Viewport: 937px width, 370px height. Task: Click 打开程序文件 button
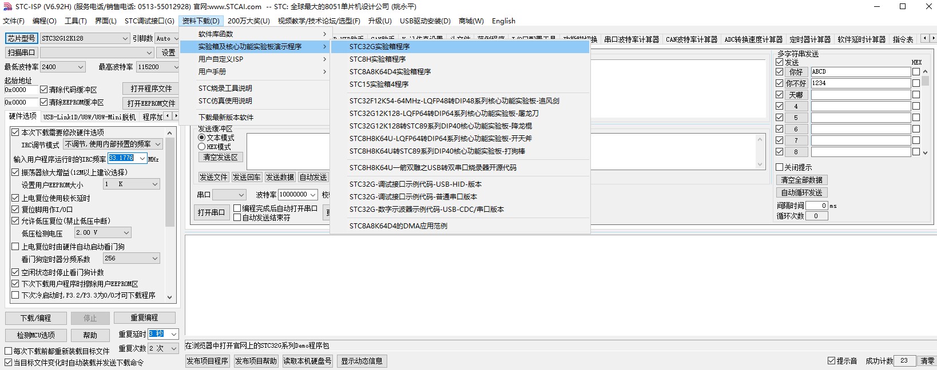(151, 89)
